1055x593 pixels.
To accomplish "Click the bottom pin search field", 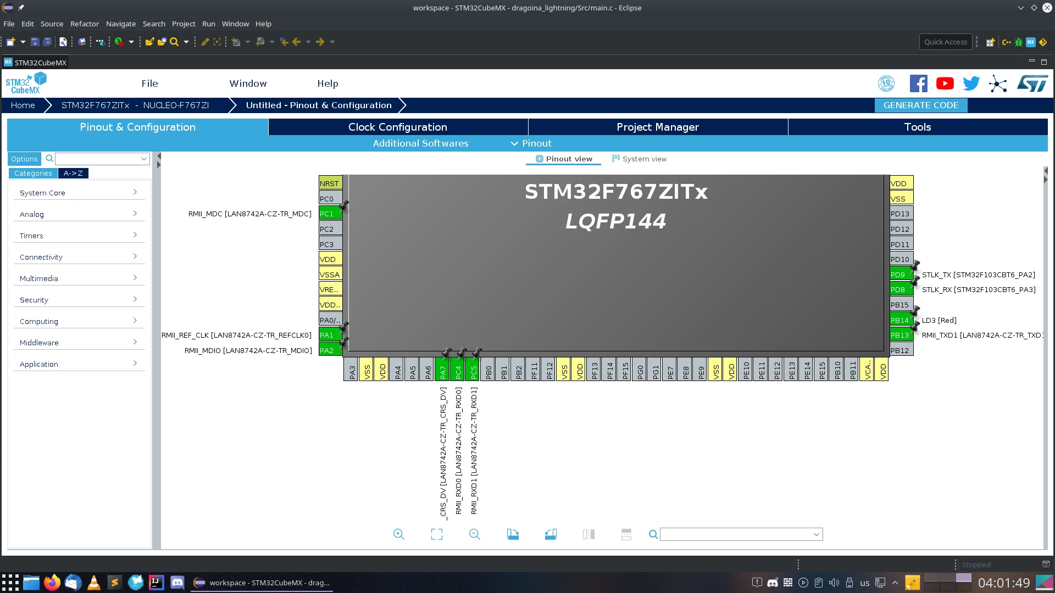I will coord(741,534).
